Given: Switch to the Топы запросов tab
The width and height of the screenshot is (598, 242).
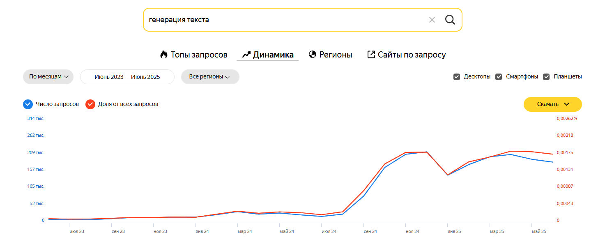Looking at the screenshot, I should (x=199, y=55).
